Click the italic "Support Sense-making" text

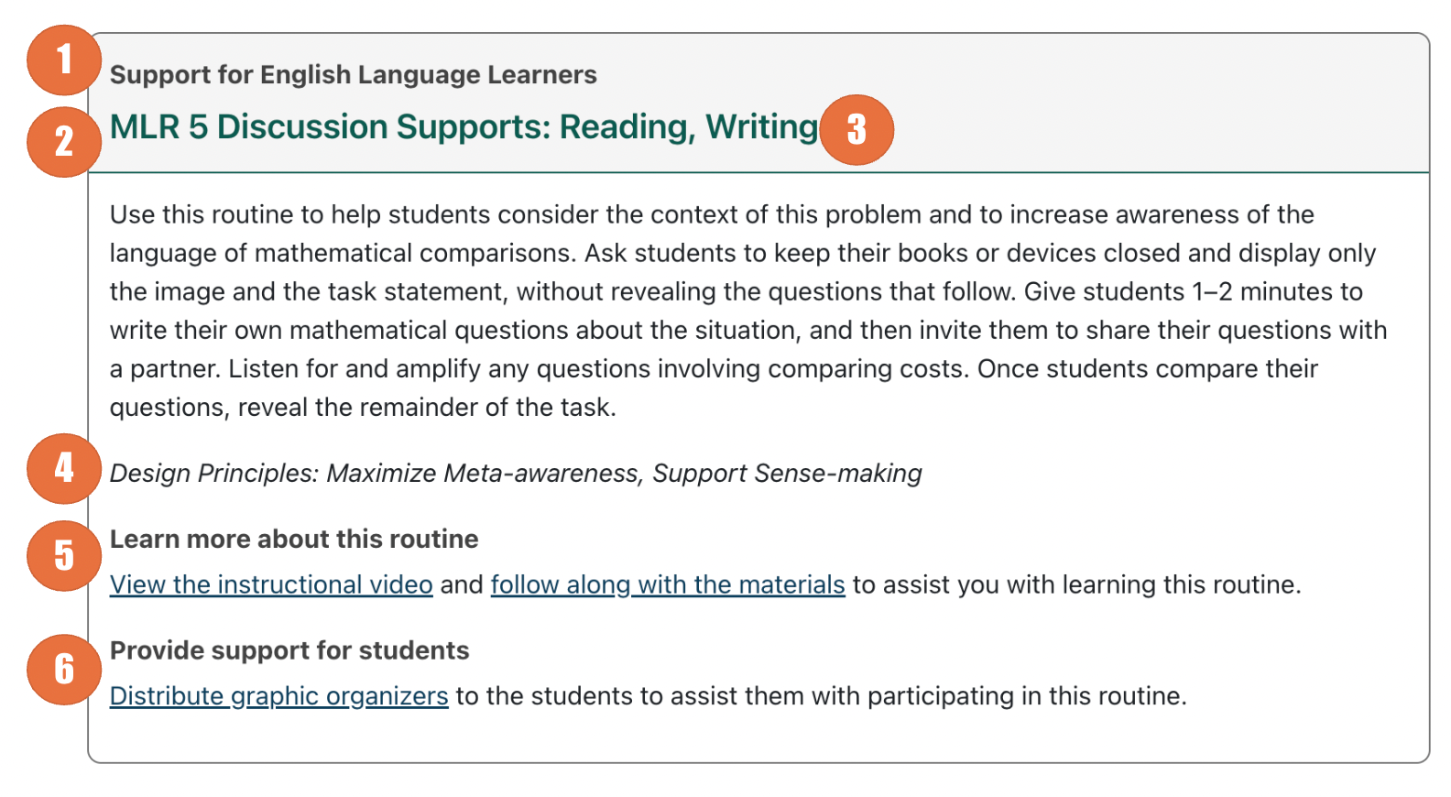[787, 474]
